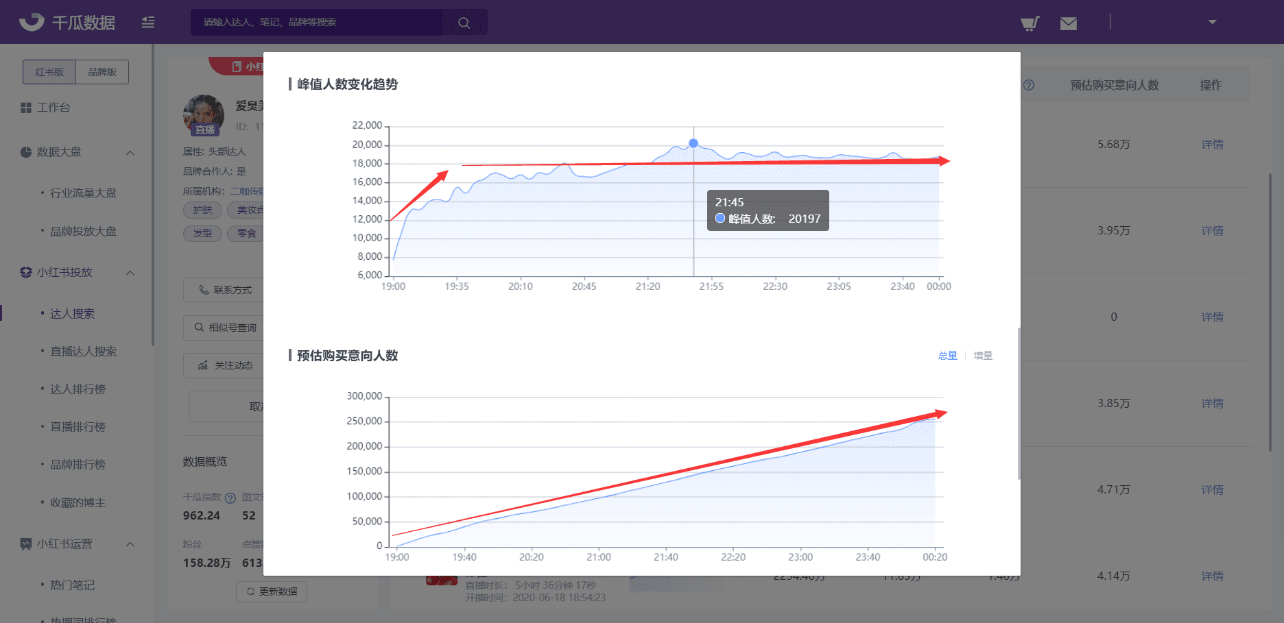The width and height of the screenshot is (1284, 623).
Task: Open 详情 for the 4.71万 row
Action: [x=1212, y=490]
